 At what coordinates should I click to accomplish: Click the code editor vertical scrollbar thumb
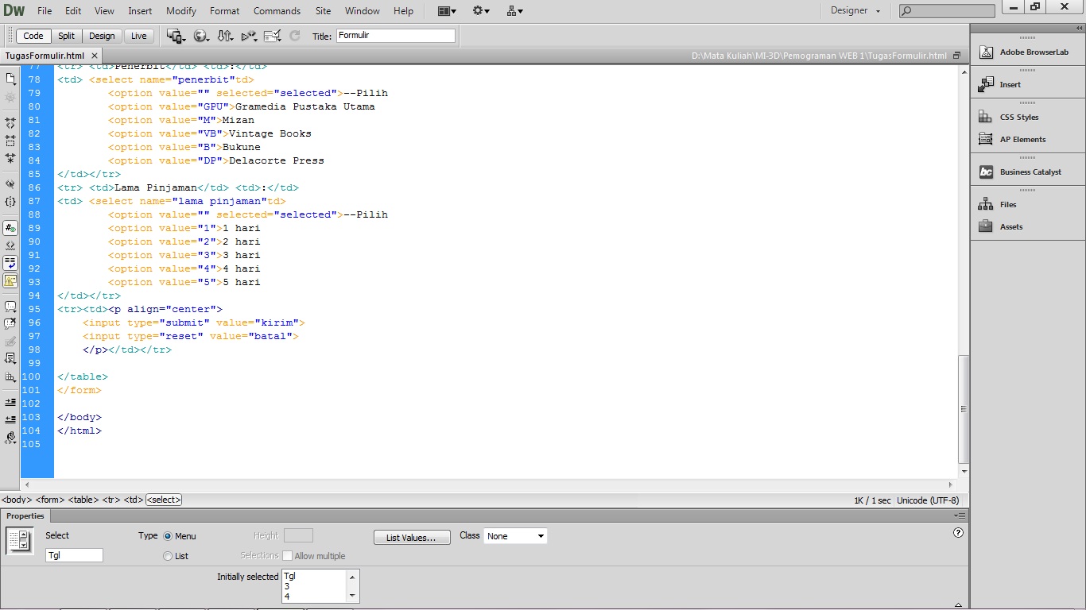pos(964,409)
